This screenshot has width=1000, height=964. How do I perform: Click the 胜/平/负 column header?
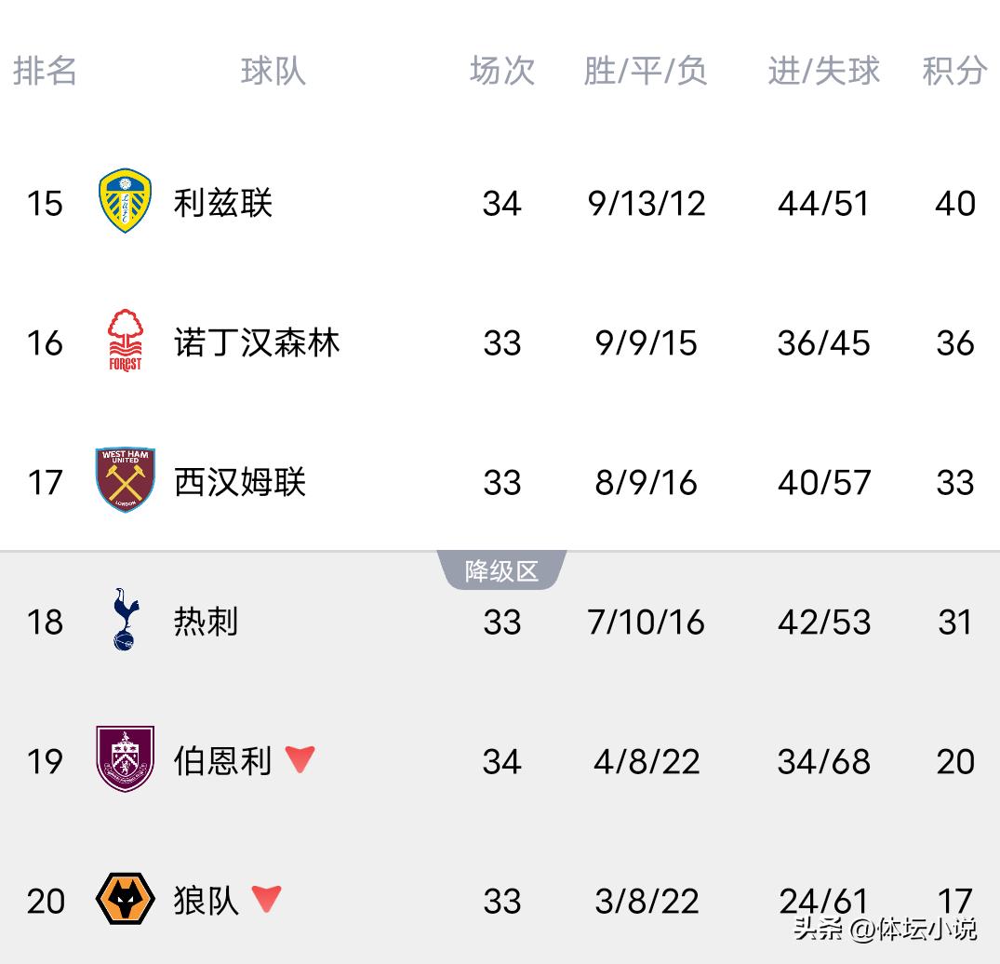pos(646,71)
